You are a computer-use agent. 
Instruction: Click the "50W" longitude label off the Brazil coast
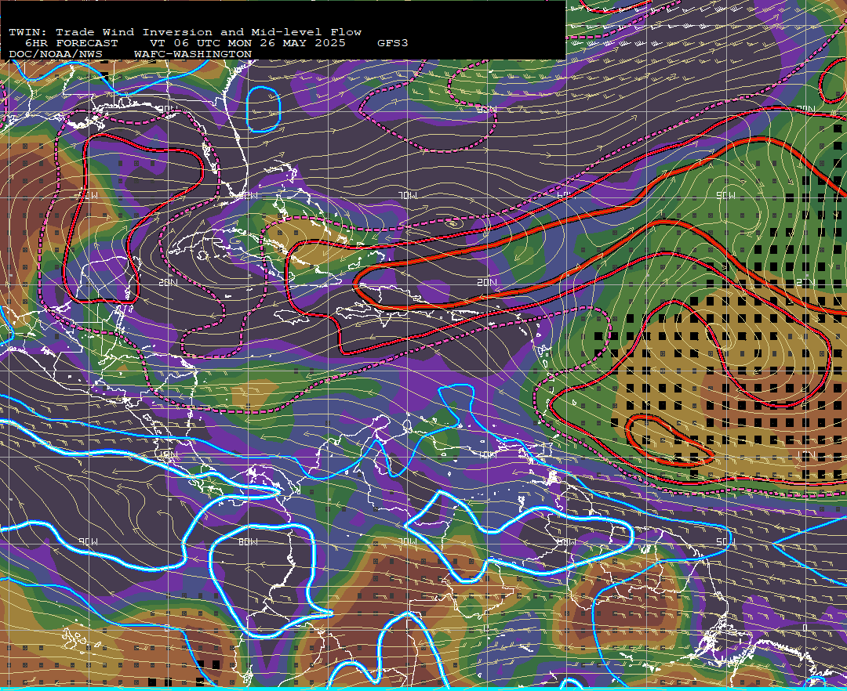[x=725, y=541]
